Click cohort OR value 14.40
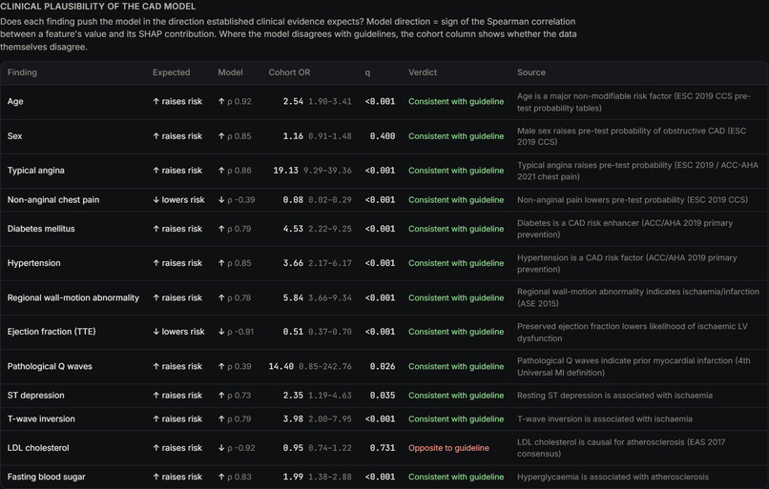Image resolution: width=769 pixels, height=489 pixels. point(281,366)
